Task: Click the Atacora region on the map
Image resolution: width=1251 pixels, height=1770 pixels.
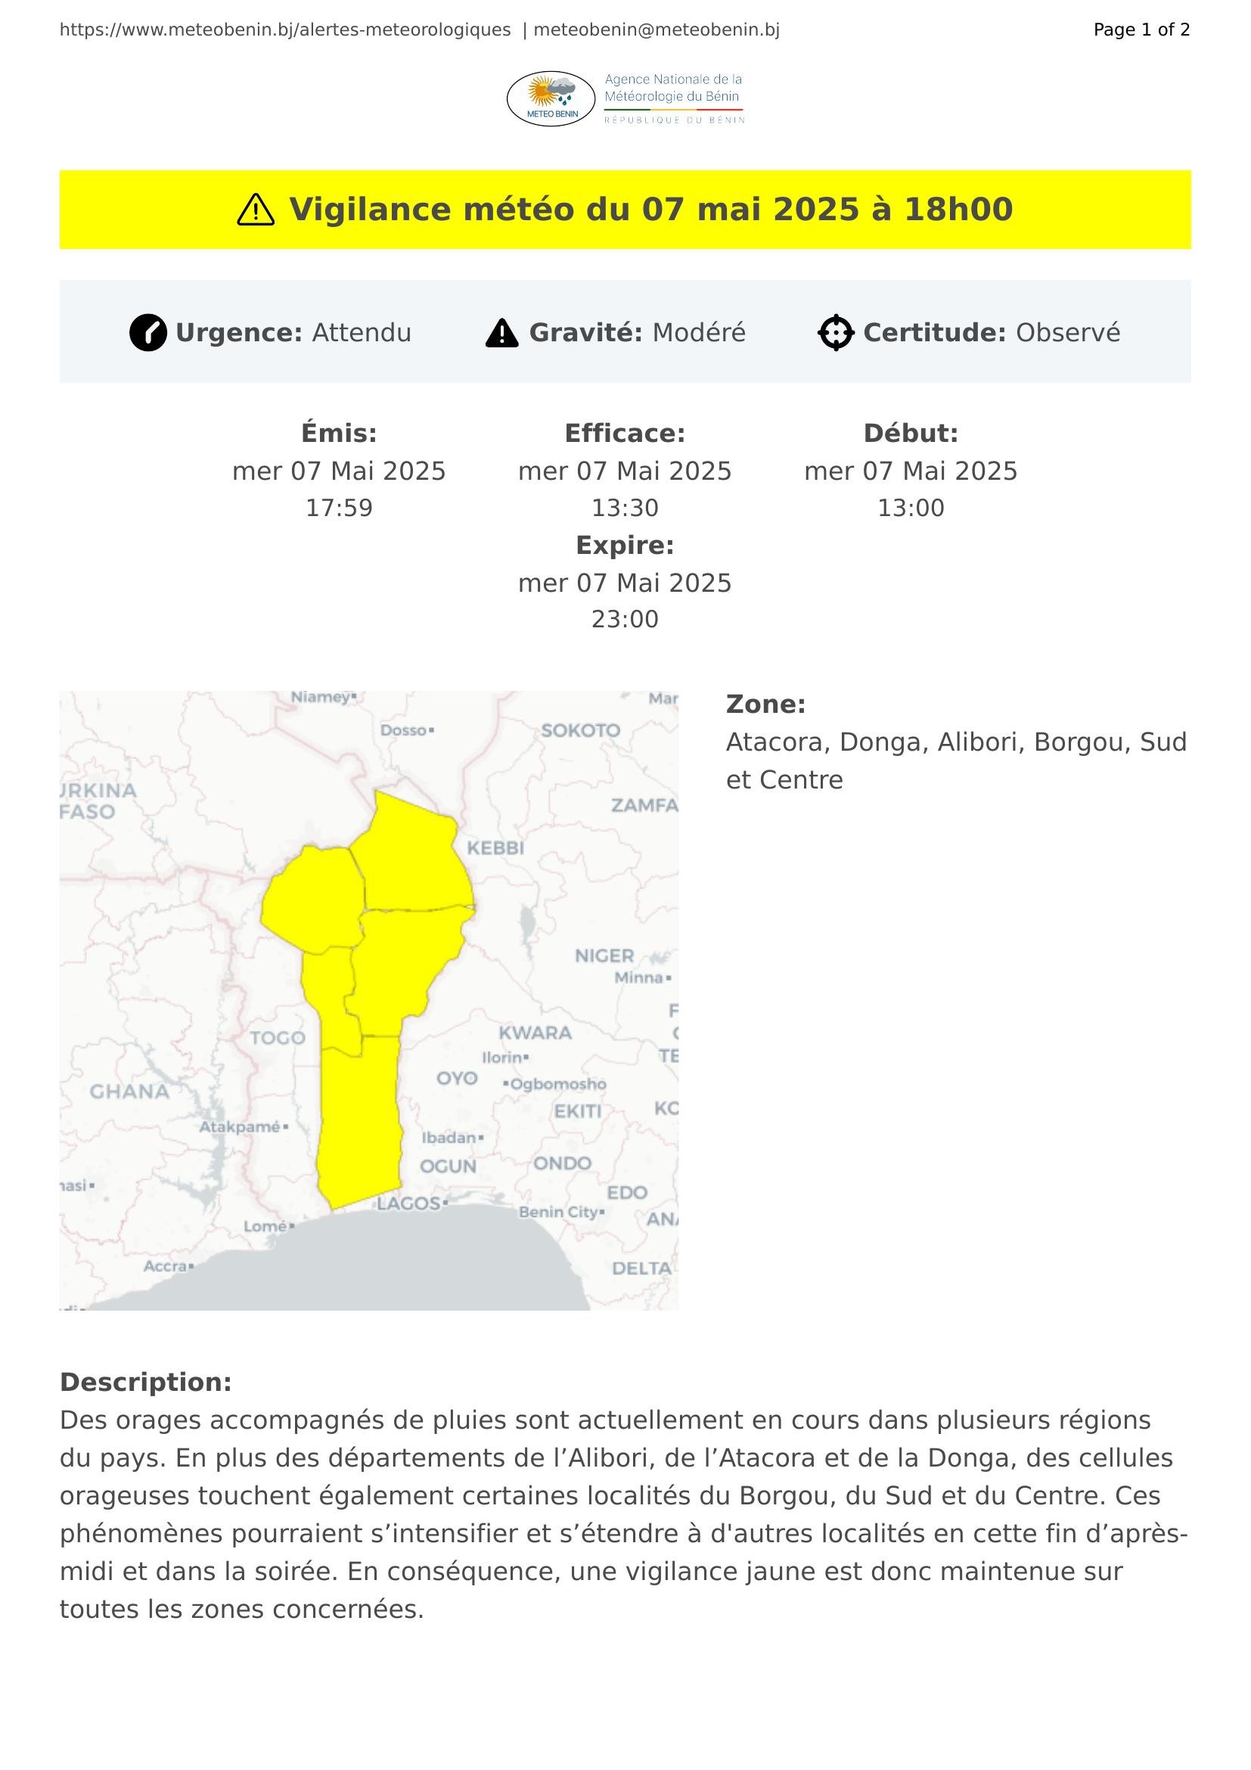Action: (312, 898)
